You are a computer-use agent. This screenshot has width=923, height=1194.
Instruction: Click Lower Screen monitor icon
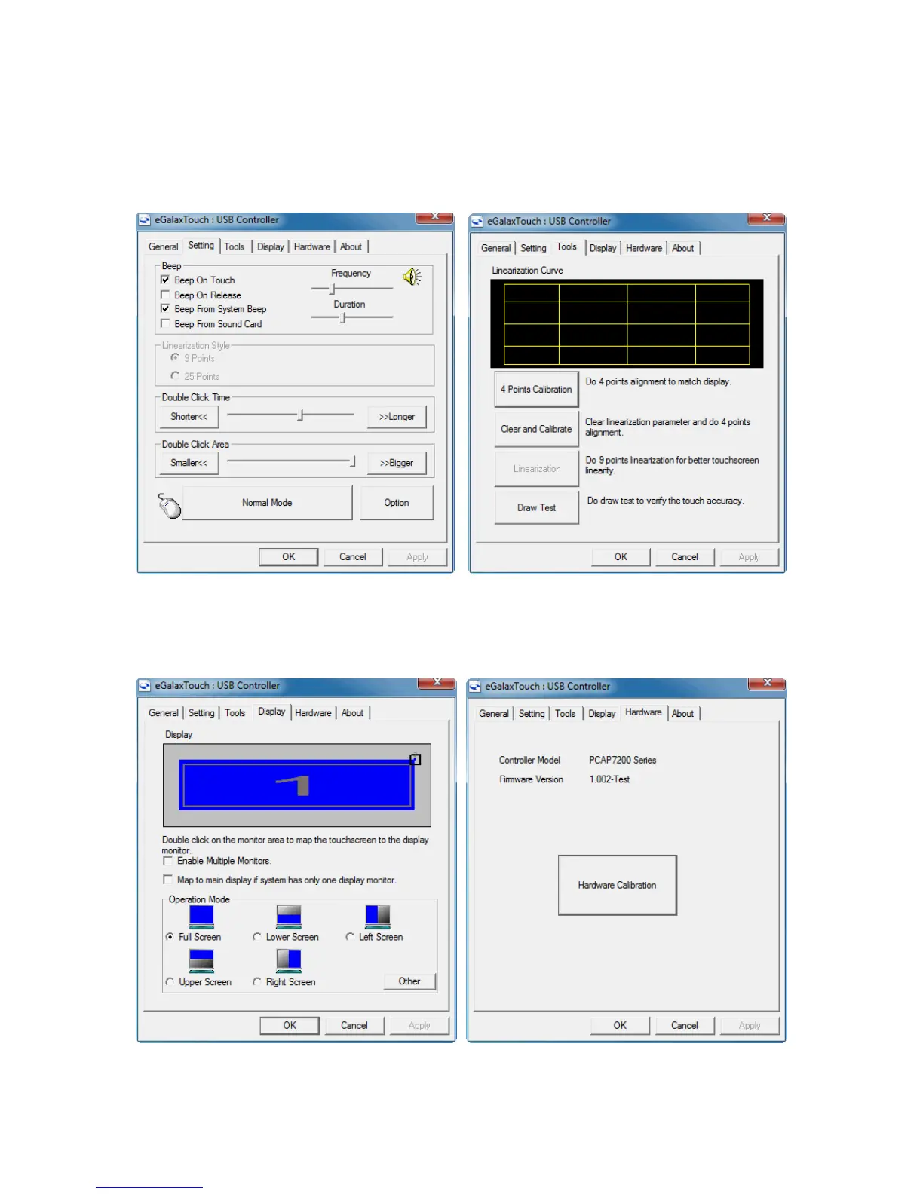[289, 917]
